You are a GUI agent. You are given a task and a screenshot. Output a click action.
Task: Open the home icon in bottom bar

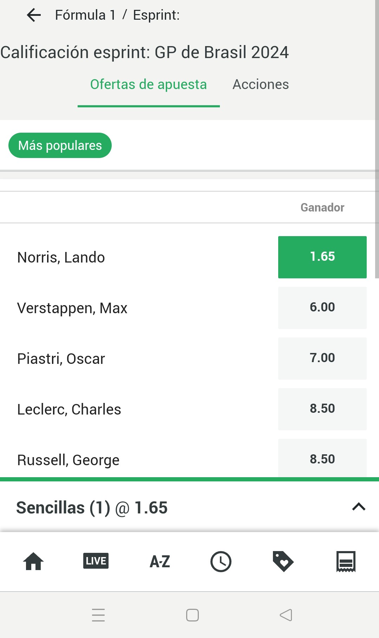33,561
